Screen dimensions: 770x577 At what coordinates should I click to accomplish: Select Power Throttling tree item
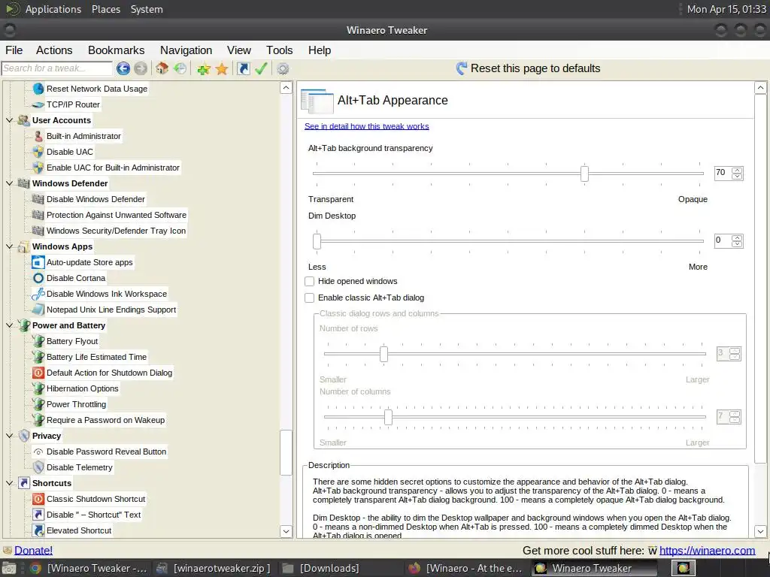coord(76,404)
